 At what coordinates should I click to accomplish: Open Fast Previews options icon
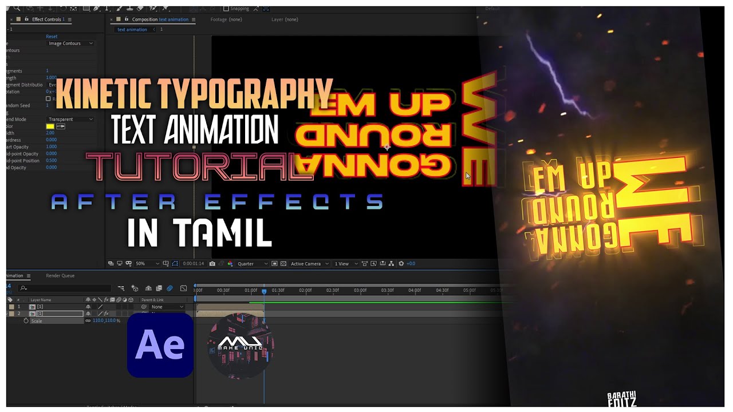[x=373, y=263]
